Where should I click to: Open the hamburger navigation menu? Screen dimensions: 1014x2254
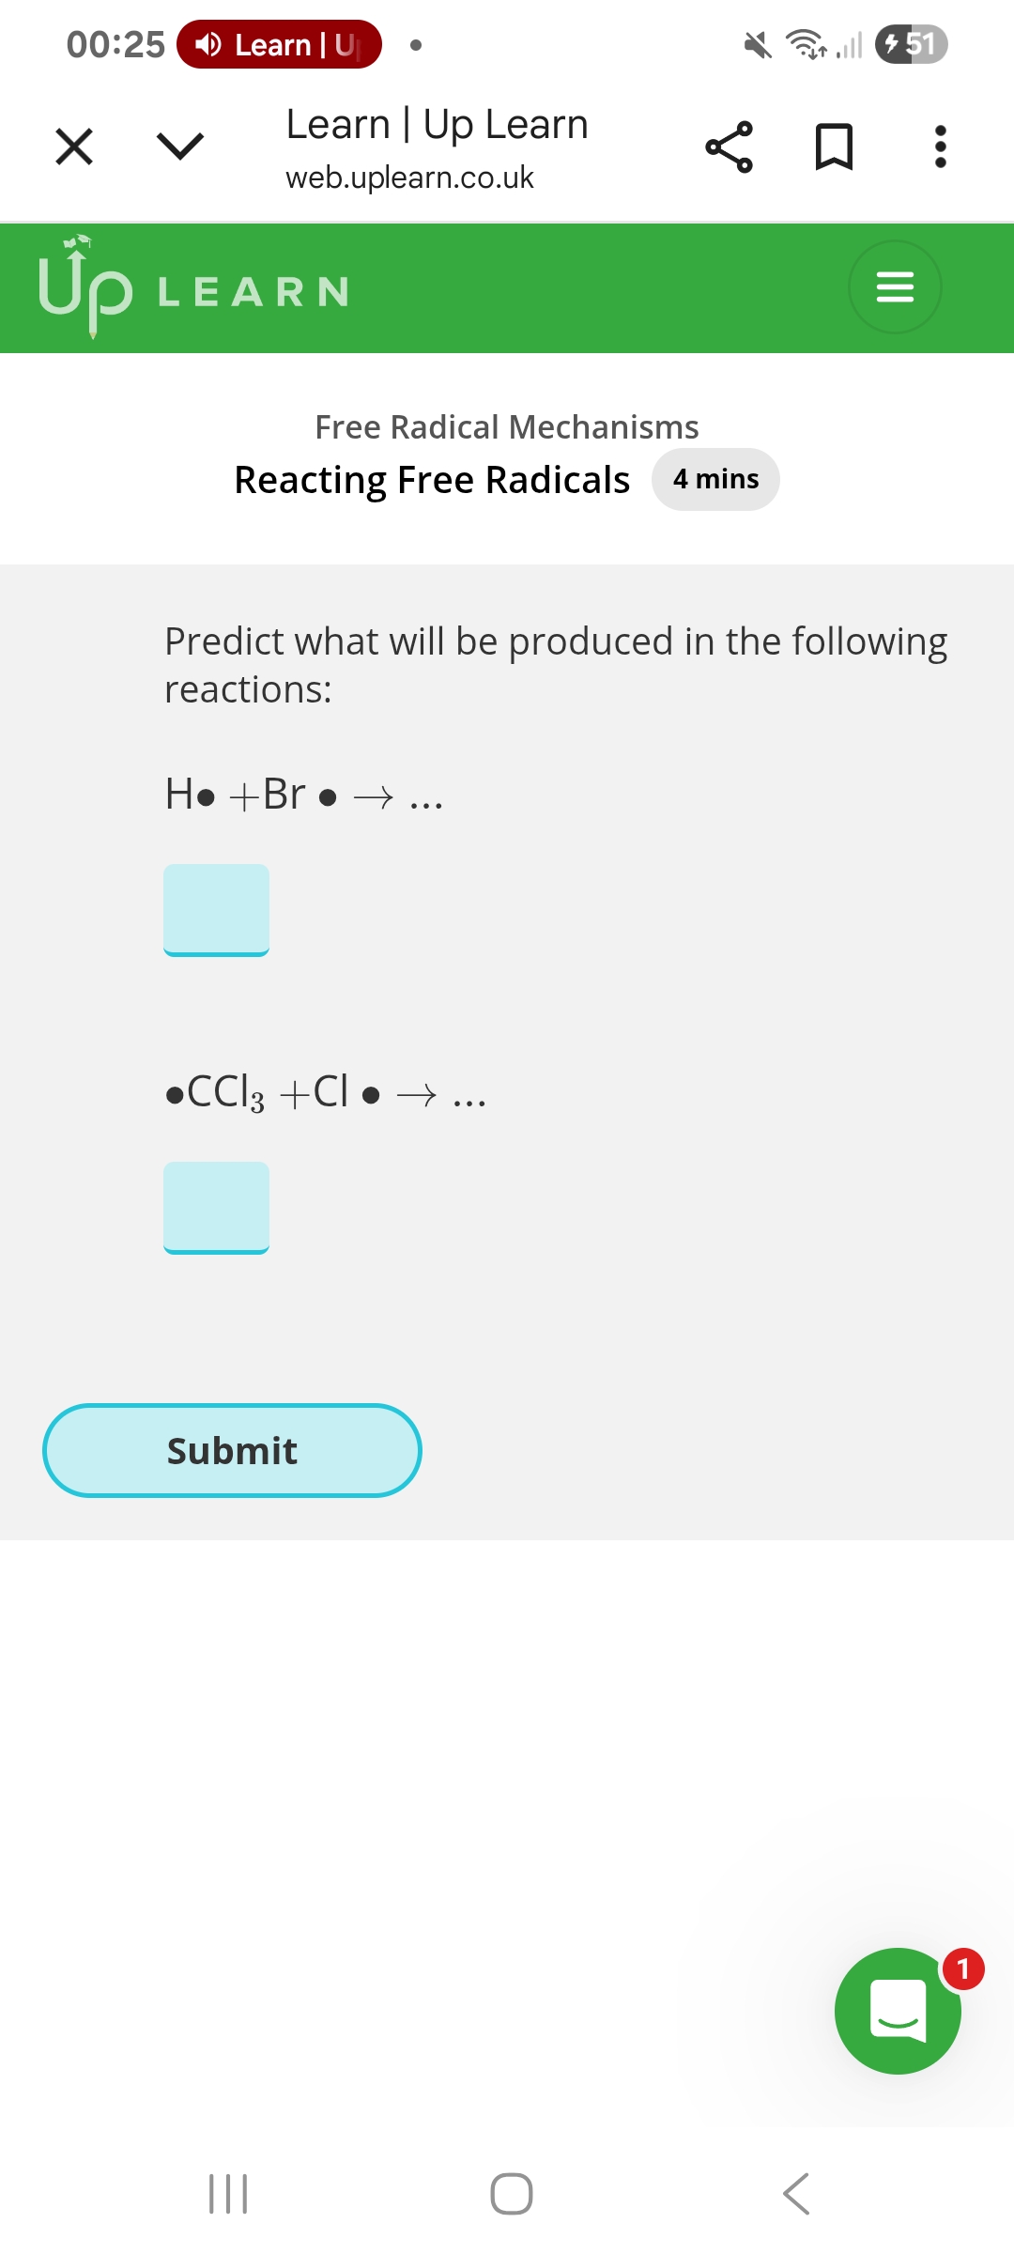895,287
